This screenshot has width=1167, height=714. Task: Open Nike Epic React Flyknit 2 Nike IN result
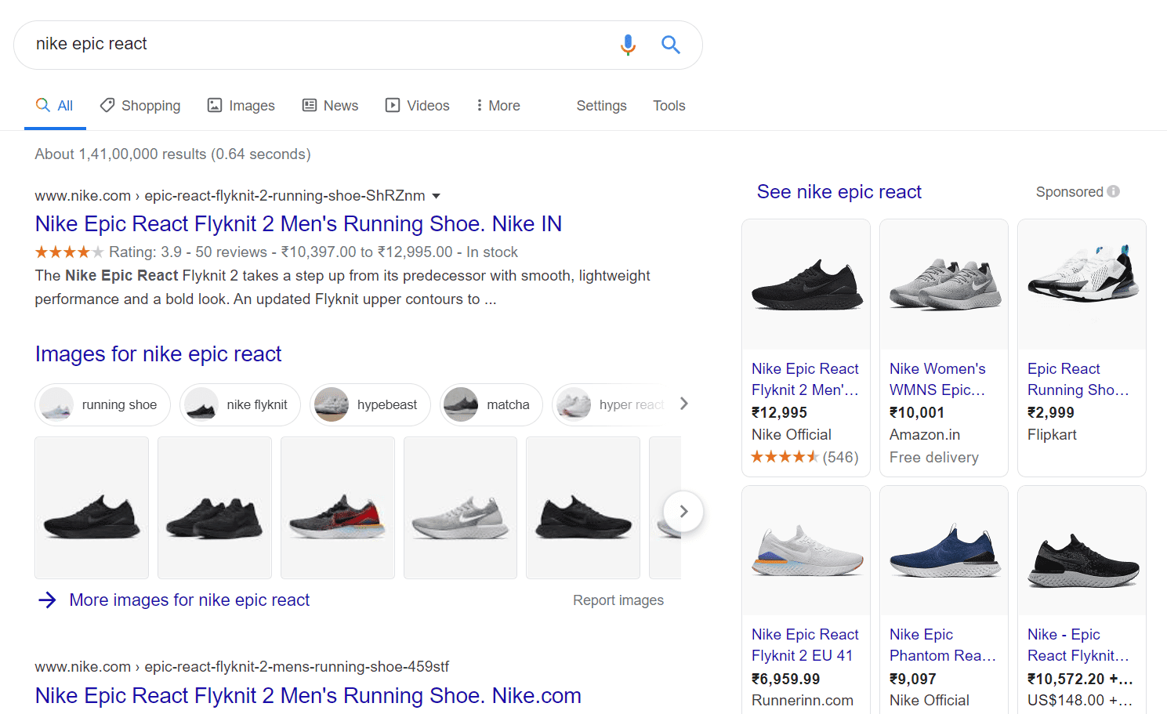point(299,224)
